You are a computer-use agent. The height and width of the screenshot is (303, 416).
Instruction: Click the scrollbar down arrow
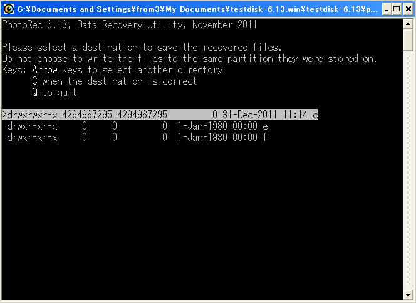pyautogui.click(x=408, y=295)
